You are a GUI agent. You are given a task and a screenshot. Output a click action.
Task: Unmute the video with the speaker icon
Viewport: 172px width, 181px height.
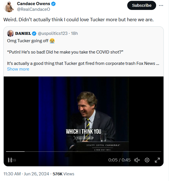tap(137, 160)
